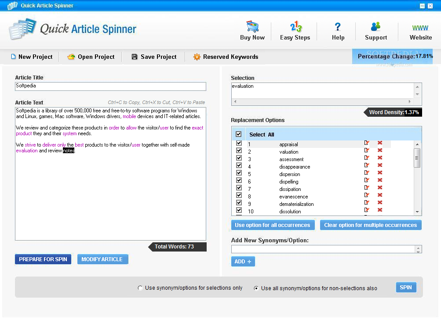Edit synonym 'assessment'
This screenshot has height=320, width=441.
(366, 158)
